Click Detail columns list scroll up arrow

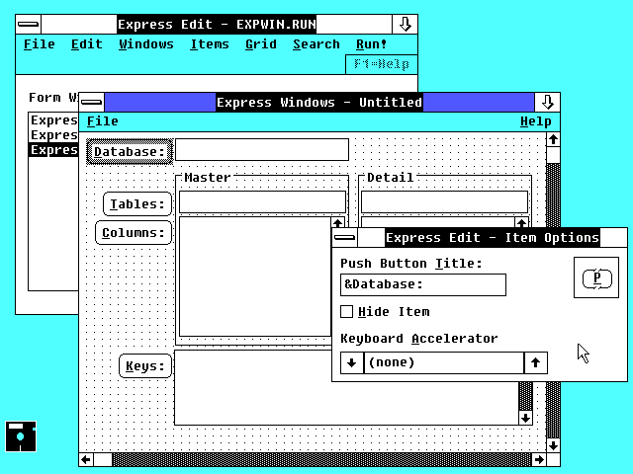click(x=521, y=222)
